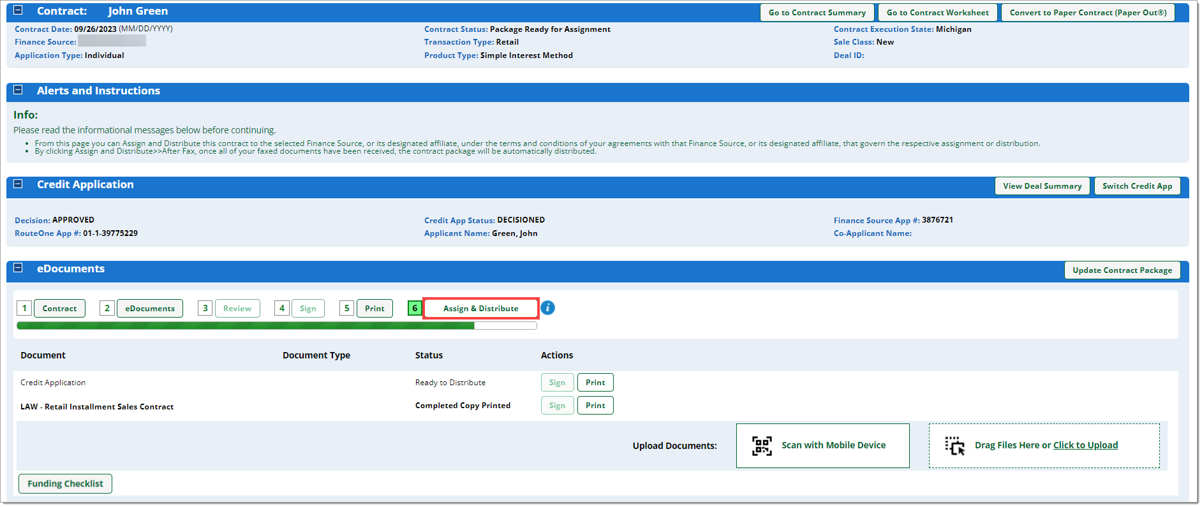Image resolution: width=1202 pixels, height=507 pixels.
Task: Click the Completed Copy Printed status
Action: (x=463, y=406)
